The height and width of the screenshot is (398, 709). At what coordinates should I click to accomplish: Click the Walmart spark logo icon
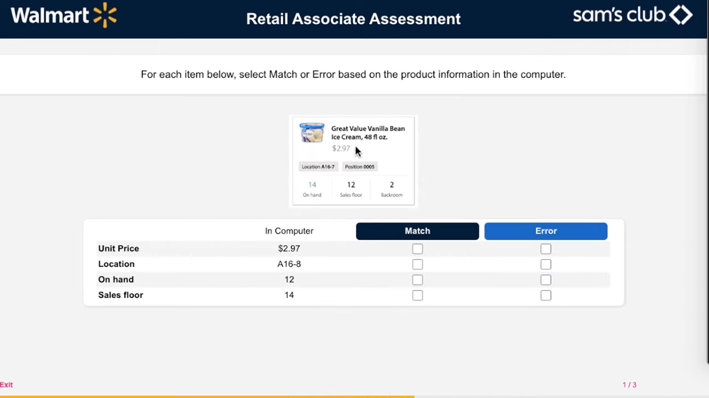(105, 15)
